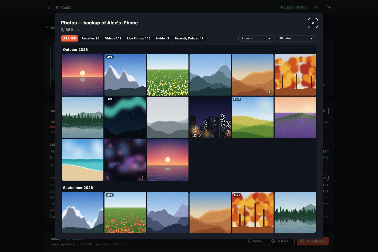Click the USB 1 · Wi-Fi 1 status indicator
378x252 pixels.
[x=293, y=7]
